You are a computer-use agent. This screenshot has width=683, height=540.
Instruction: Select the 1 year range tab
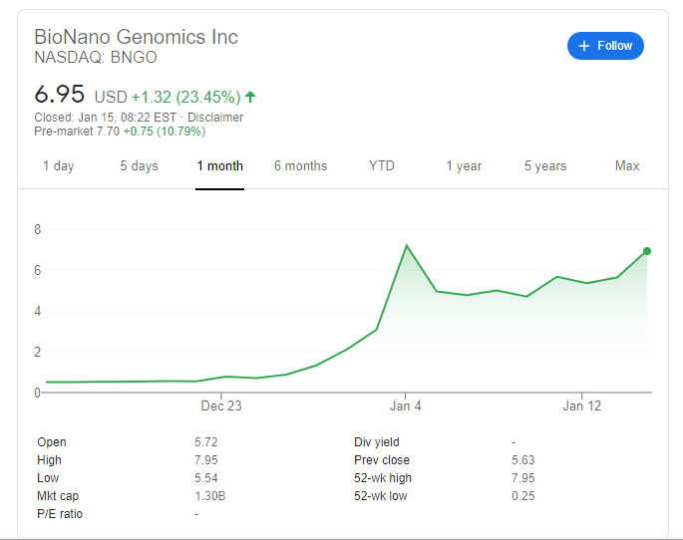[464, 166]
